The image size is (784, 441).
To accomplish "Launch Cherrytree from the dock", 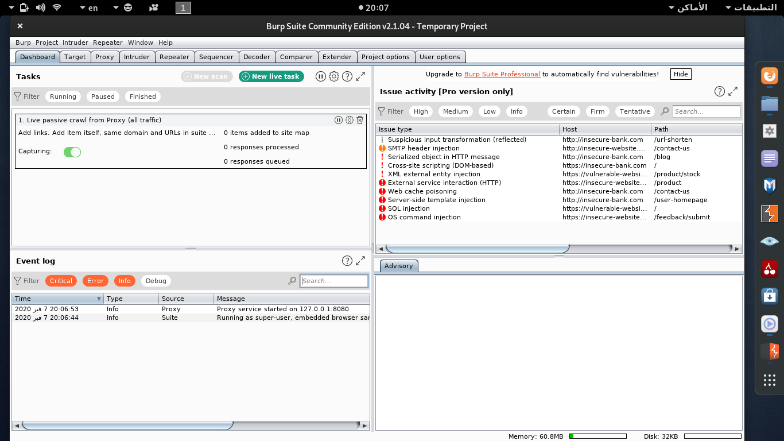I will click(769, 269).
